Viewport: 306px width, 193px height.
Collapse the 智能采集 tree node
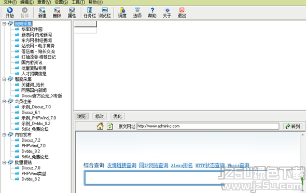point(4,79)
